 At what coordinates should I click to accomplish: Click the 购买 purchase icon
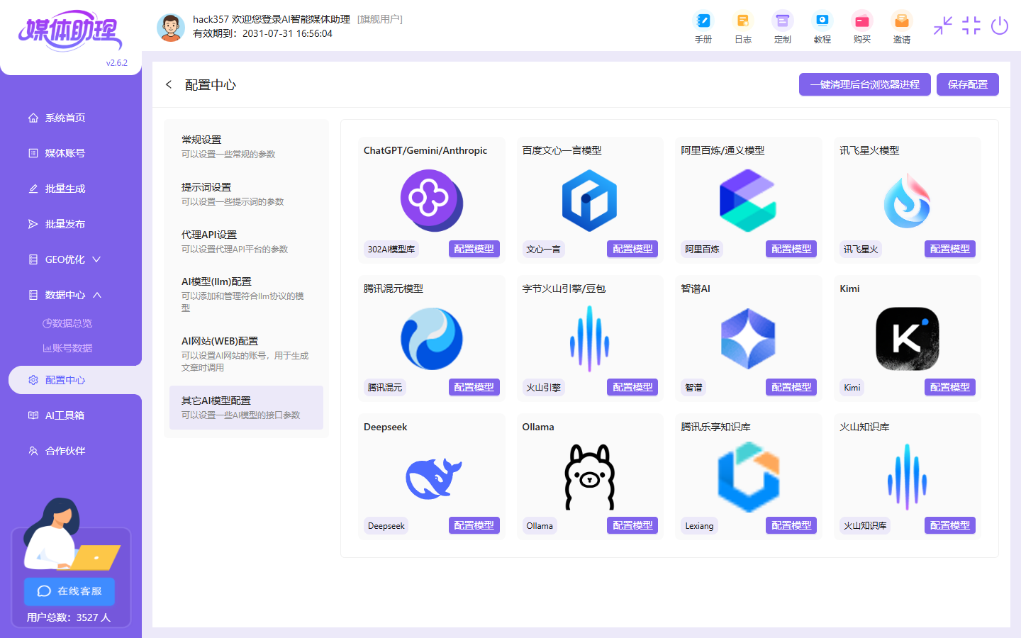coord(861,28)
